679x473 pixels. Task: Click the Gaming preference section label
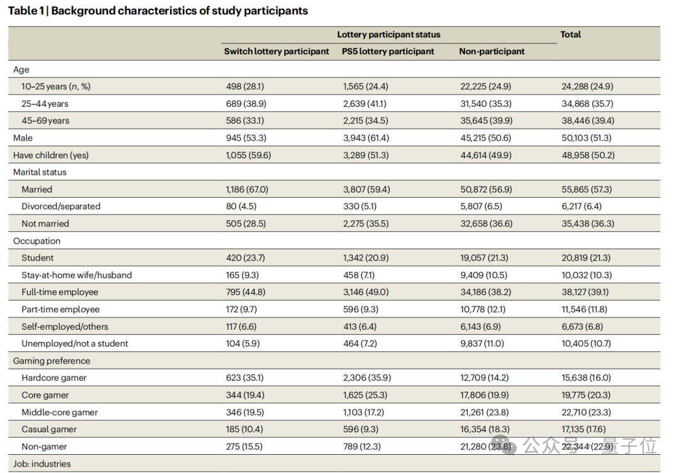52,361
